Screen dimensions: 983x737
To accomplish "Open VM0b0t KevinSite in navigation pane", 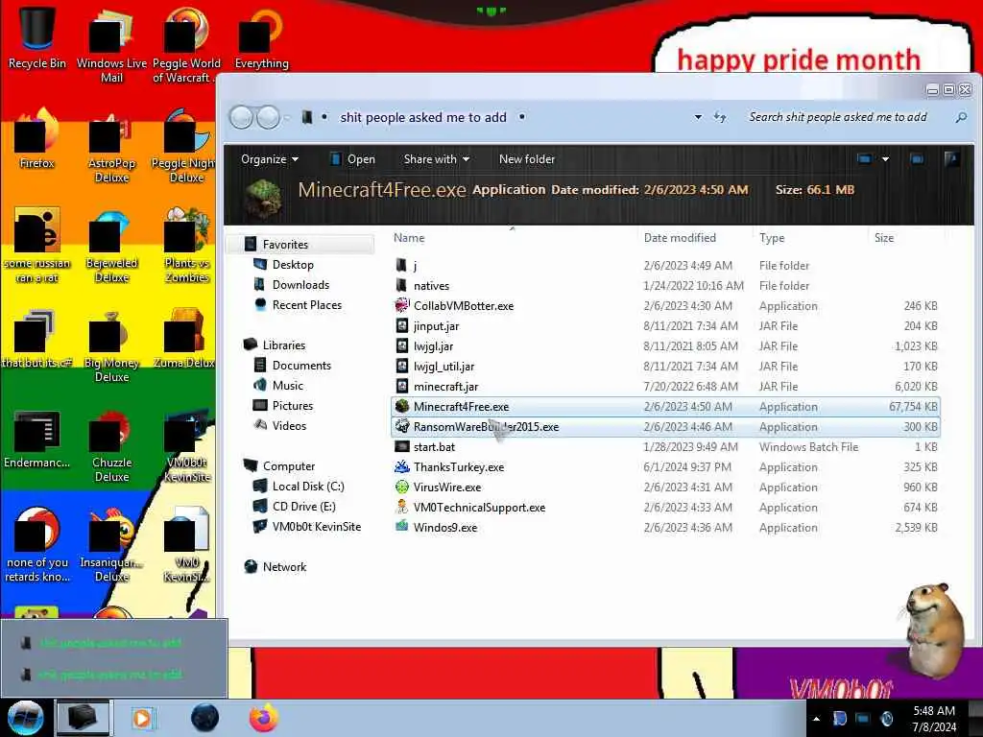I will pyautogui.click(x=317, y=527).
